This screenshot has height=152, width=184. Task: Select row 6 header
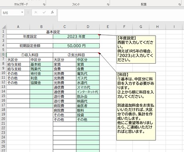point(3,54)
